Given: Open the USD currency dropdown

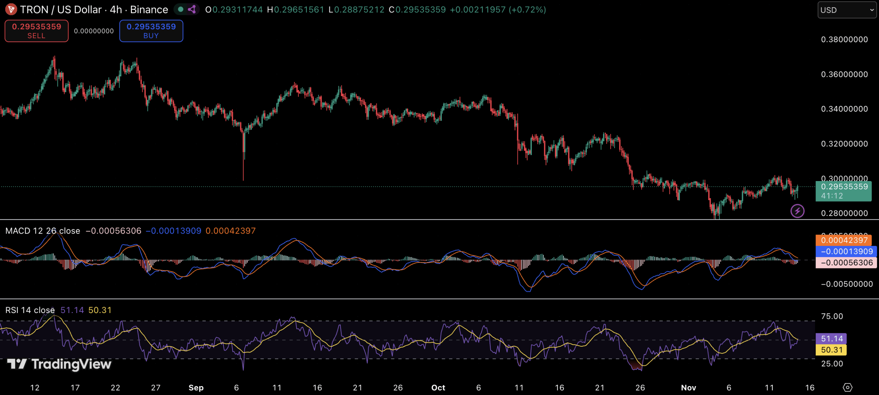Looking at the screenshot, I should coord(847,10).
